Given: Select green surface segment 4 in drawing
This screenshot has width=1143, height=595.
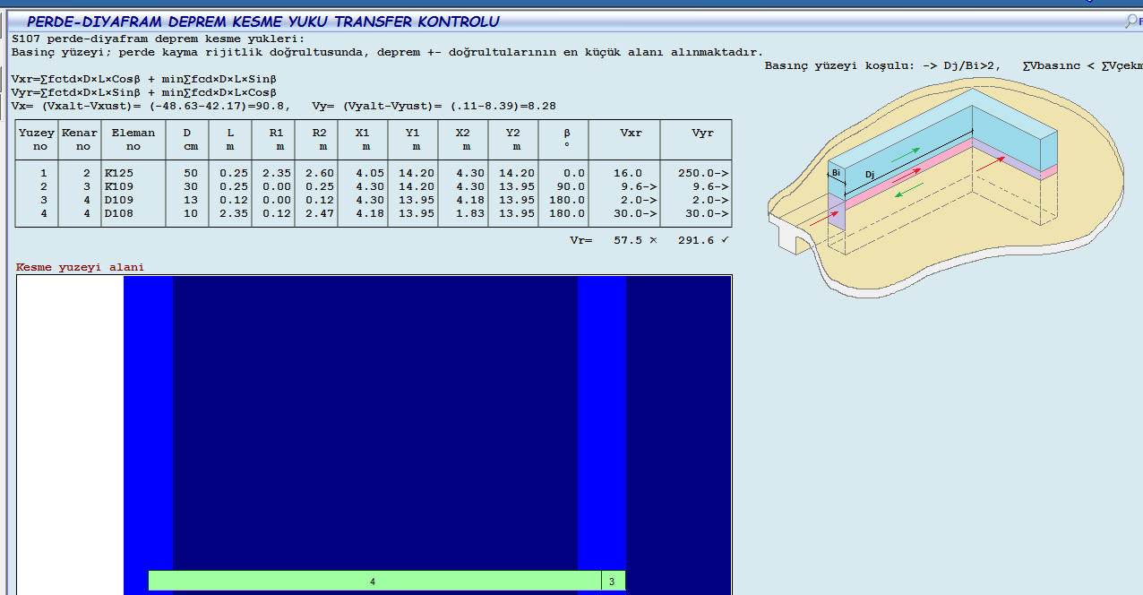Looking at the screenshot, I should (374, 581).
